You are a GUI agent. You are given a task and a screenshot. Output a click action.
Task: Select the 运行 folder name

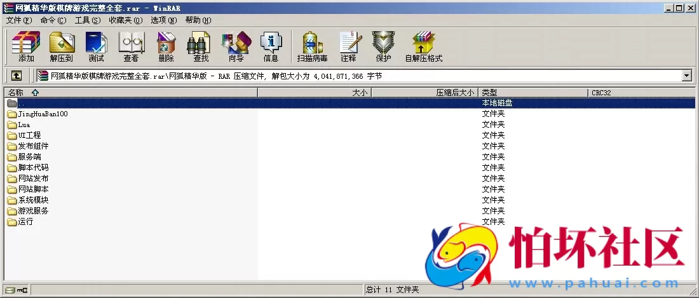tap(25, 221)
